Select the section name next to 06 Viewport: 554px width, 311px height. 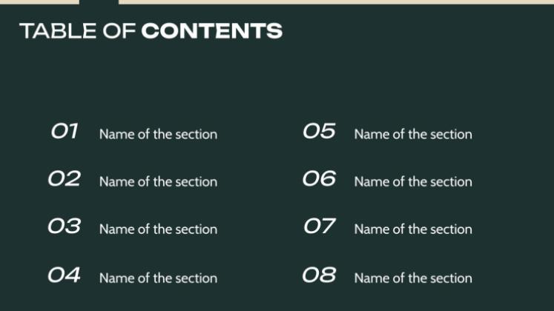pos(413,182)
